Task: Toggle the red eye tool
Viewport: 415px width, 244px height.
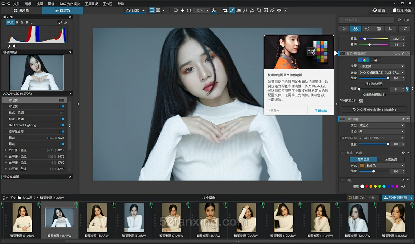Action: coord(279,10)
